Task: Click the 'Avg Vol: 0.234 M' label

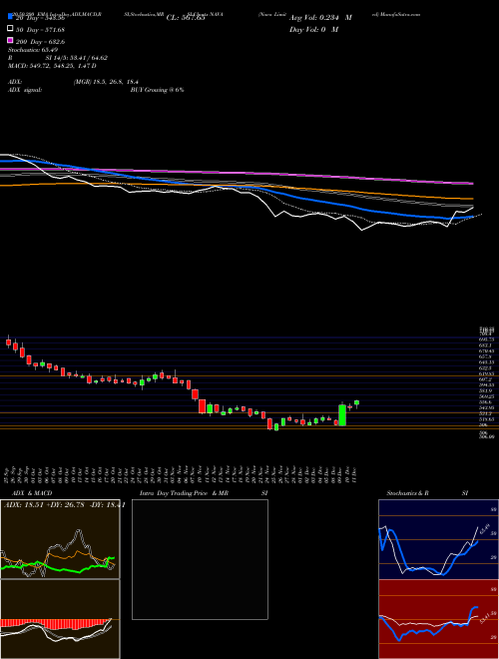Action: (320, 18)
